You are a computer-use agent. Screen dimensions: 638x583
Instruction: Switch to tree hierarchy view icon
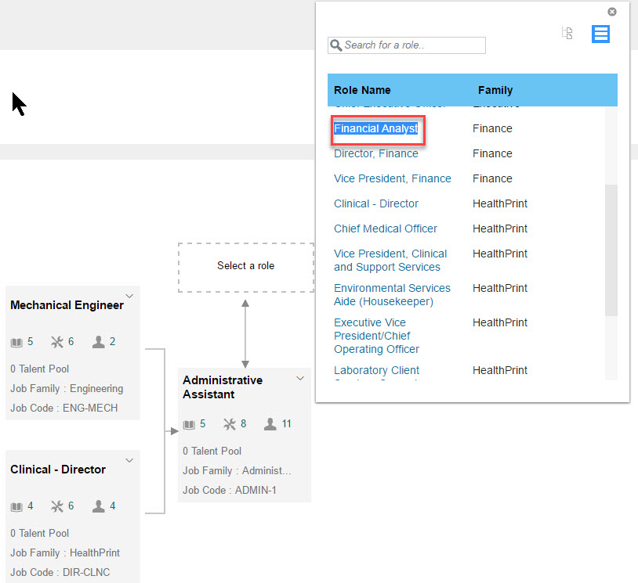click(567, 34)
